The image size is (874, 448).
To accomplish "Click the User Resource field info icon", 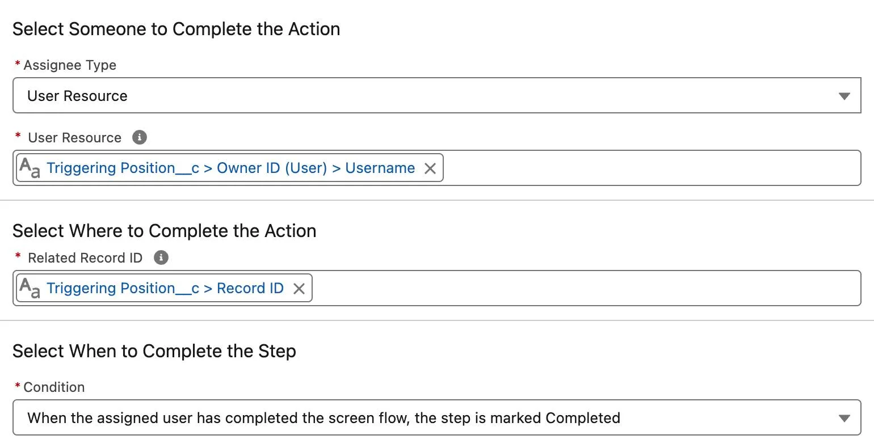I will click(139, 137).
